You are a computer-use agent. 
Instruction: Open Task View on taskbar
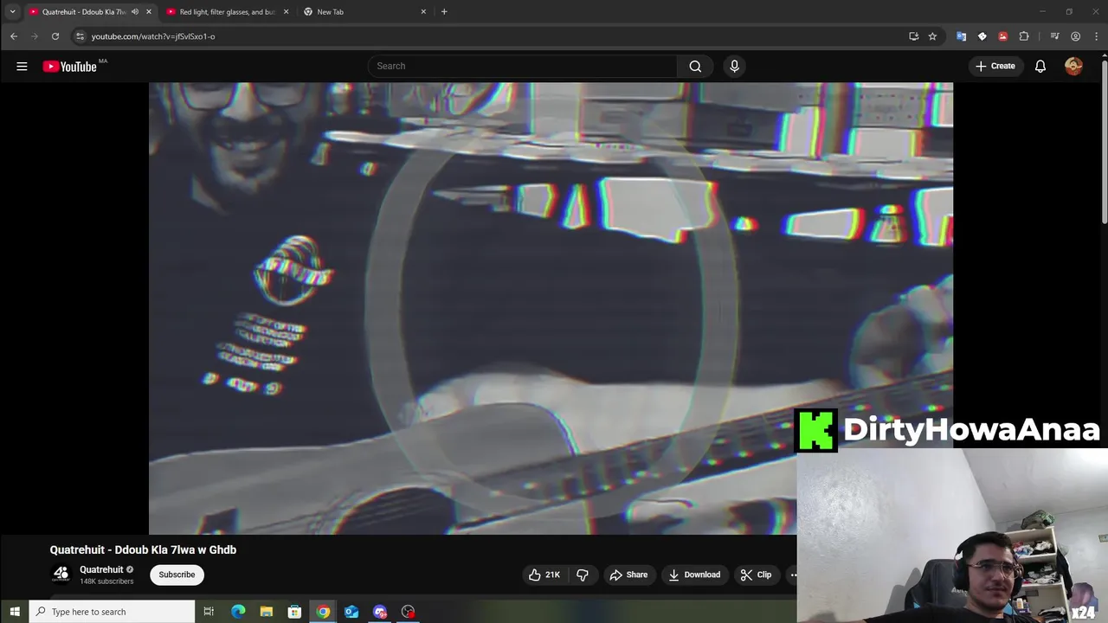click(x=209, y=612)
